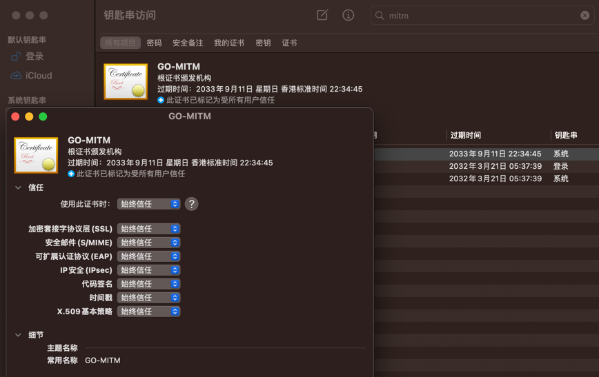
Task: Click the iCloud label in sidebar
Action: (39, 76)
